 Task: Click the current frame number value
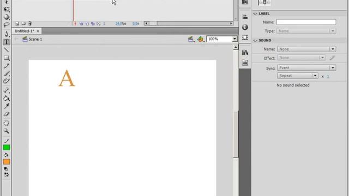104,23
